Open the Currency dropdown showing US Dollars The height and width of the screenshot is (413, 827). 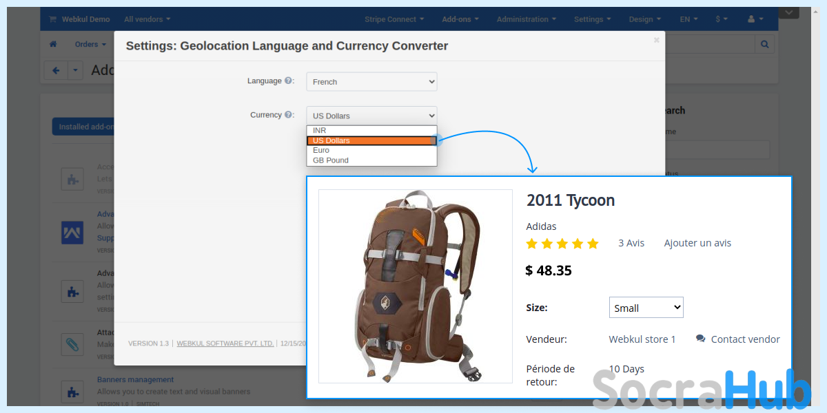[371, 116]
